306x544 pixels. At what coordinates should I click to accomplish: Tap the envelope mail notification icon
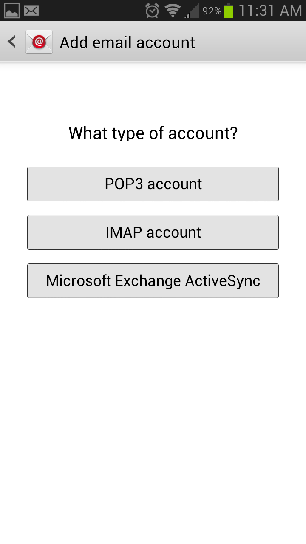[31, 11]
